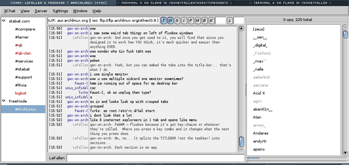Click the K keyword mode button
349x165 pixels.
pyautogui.click(x=211, y=20)
